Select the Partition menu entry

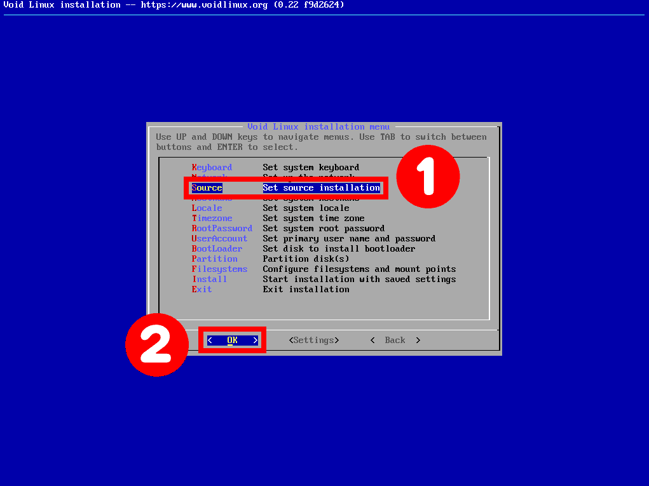(270, 259)
